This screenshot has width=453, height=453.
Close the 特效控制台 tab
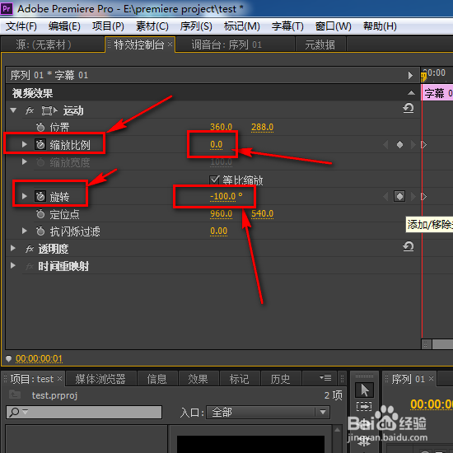[x=170, y=44]
